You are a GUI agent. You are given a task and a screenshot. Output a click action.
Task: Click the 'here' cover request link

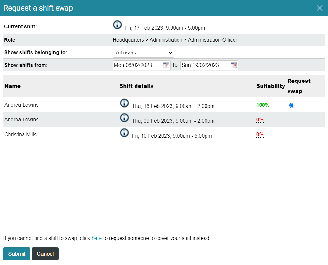(x=97, y=238)
